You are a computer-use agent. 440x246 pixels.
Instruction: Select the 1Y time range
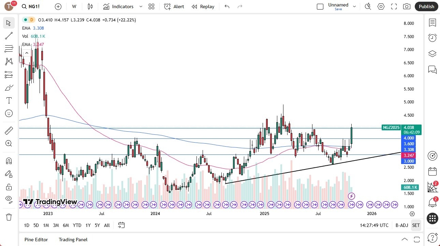[88, 225]
